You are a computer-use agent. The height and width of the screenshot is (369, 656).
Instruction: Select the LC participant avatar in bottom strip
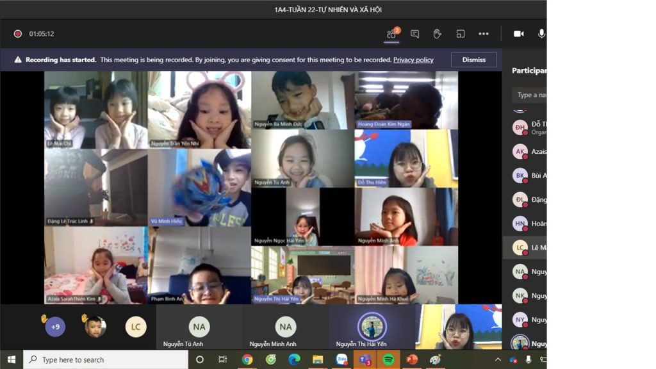click(x=136, y=327)
